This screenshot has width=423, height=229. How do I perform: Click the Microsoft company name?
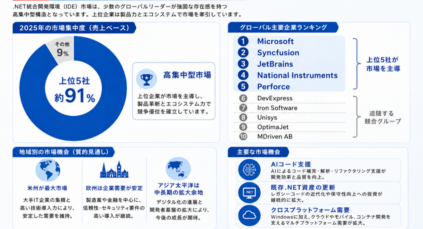coord(275,41)
